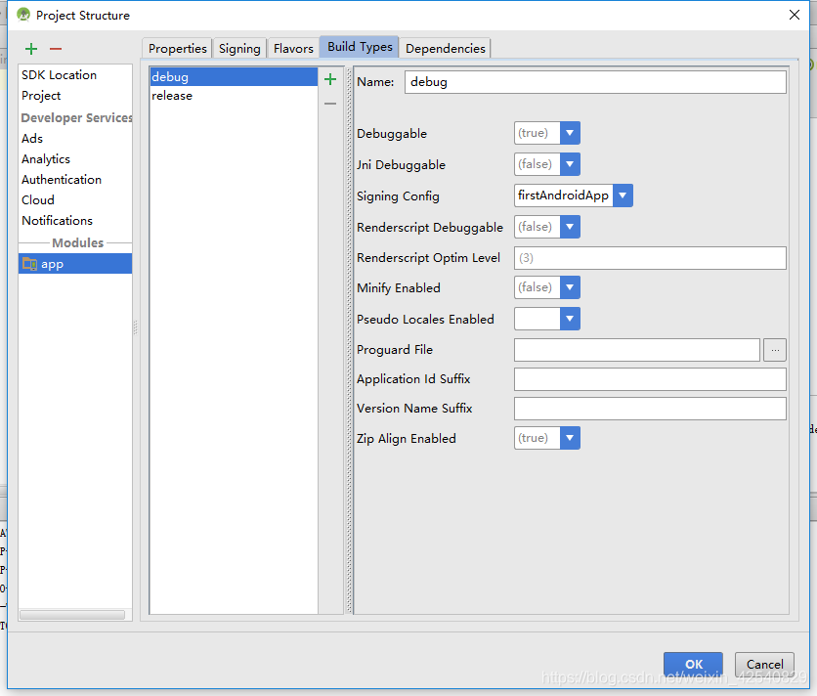Close the Project Structure dialog
Screen dimensions: 817x696
coord(795,15)
